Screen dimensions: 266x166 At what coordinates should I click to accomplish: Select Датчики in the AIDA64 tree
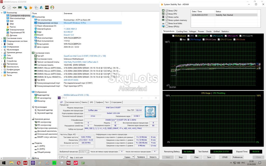click(x=14, y=35)
